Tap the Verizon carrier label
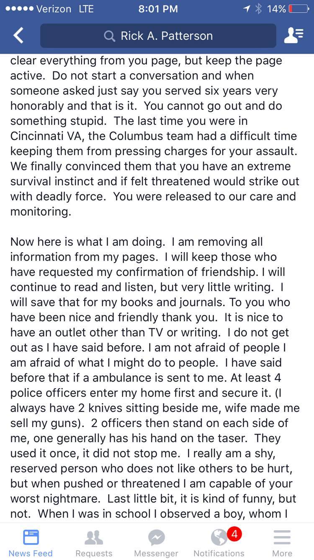This screenshot has height=560, width=314. click(54, 9)
